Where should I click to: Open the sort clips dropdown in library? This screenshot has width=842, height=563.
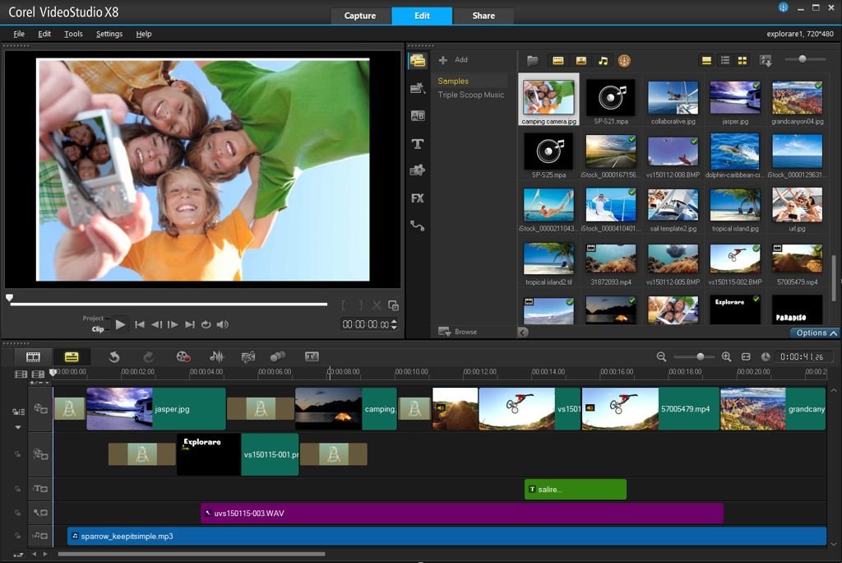pos(766,61)
